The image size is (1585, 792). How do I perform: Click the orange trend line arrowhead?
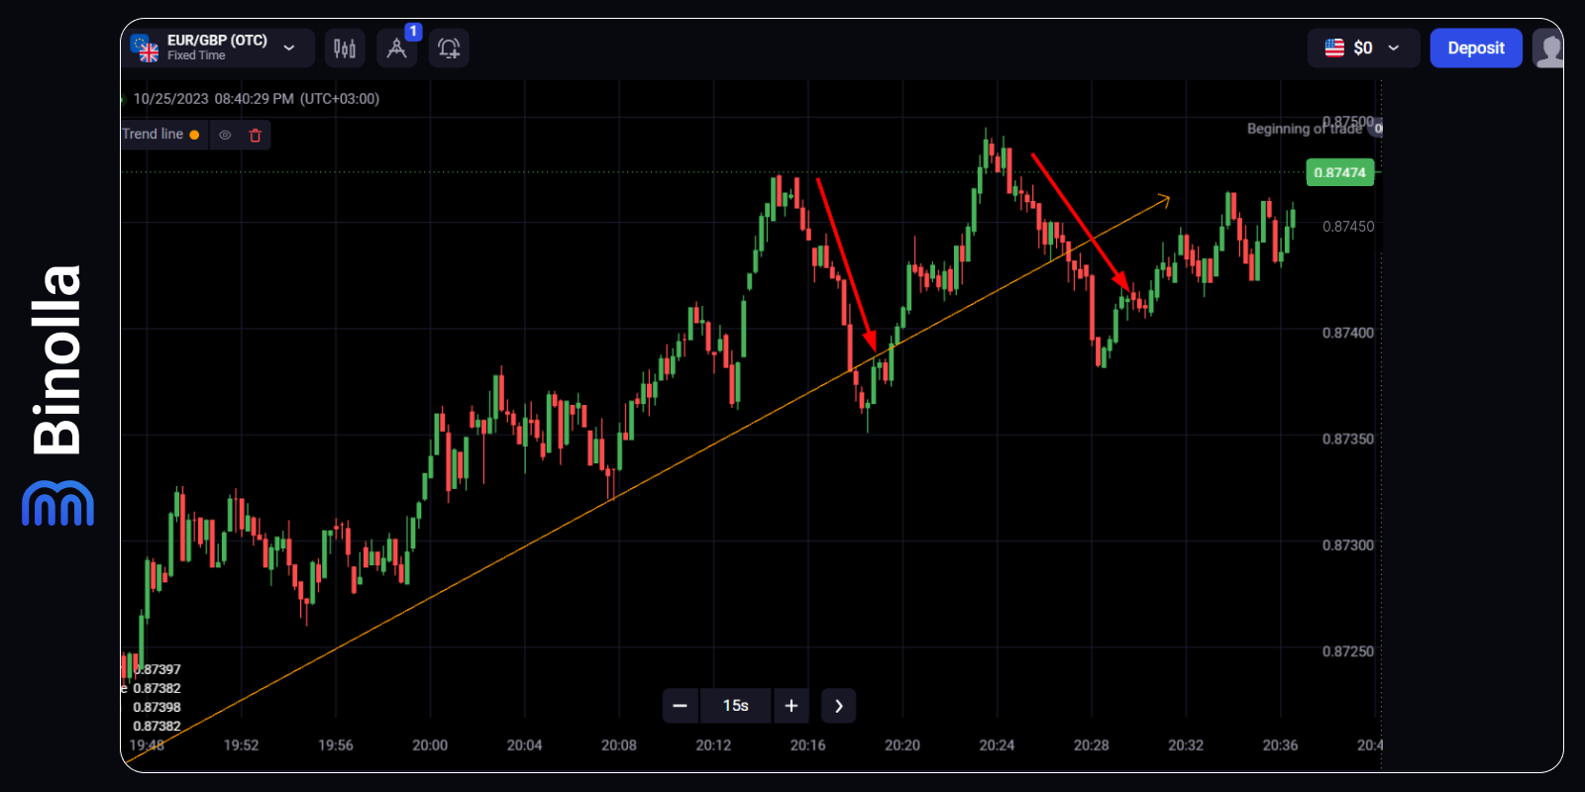tap(1165, 200)
